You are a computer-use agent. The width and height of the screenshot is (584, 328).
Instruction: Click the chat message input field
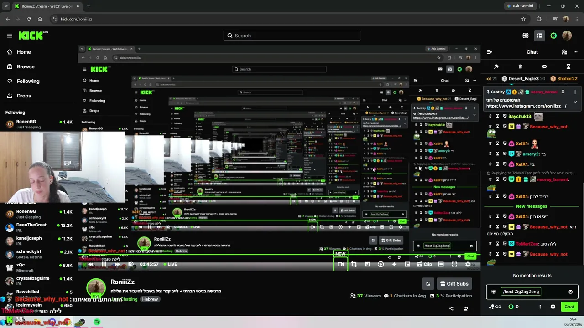coord(532,292)
